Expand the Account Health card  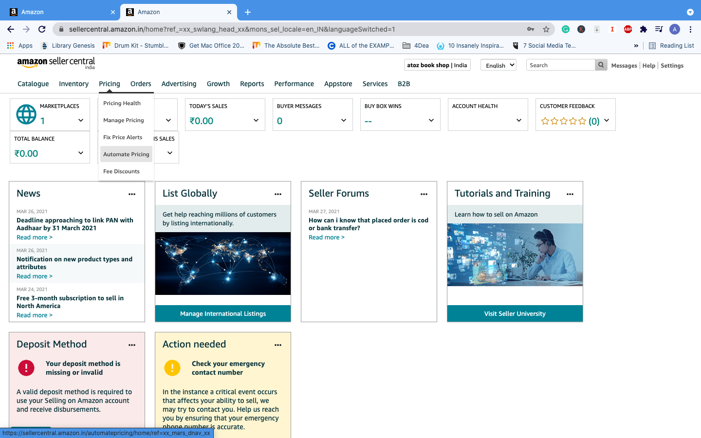pyautogui.click(x=519, y=120)
